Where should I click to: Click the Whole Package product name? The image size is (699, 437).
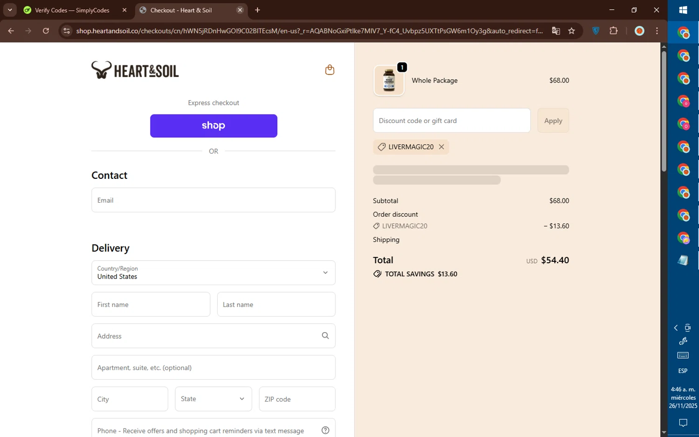pos(435,81)
